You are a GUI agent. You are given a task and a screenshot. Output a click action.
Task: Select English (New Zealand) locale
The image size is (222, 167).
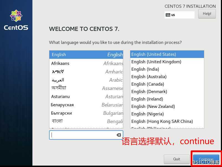point(167,107)
